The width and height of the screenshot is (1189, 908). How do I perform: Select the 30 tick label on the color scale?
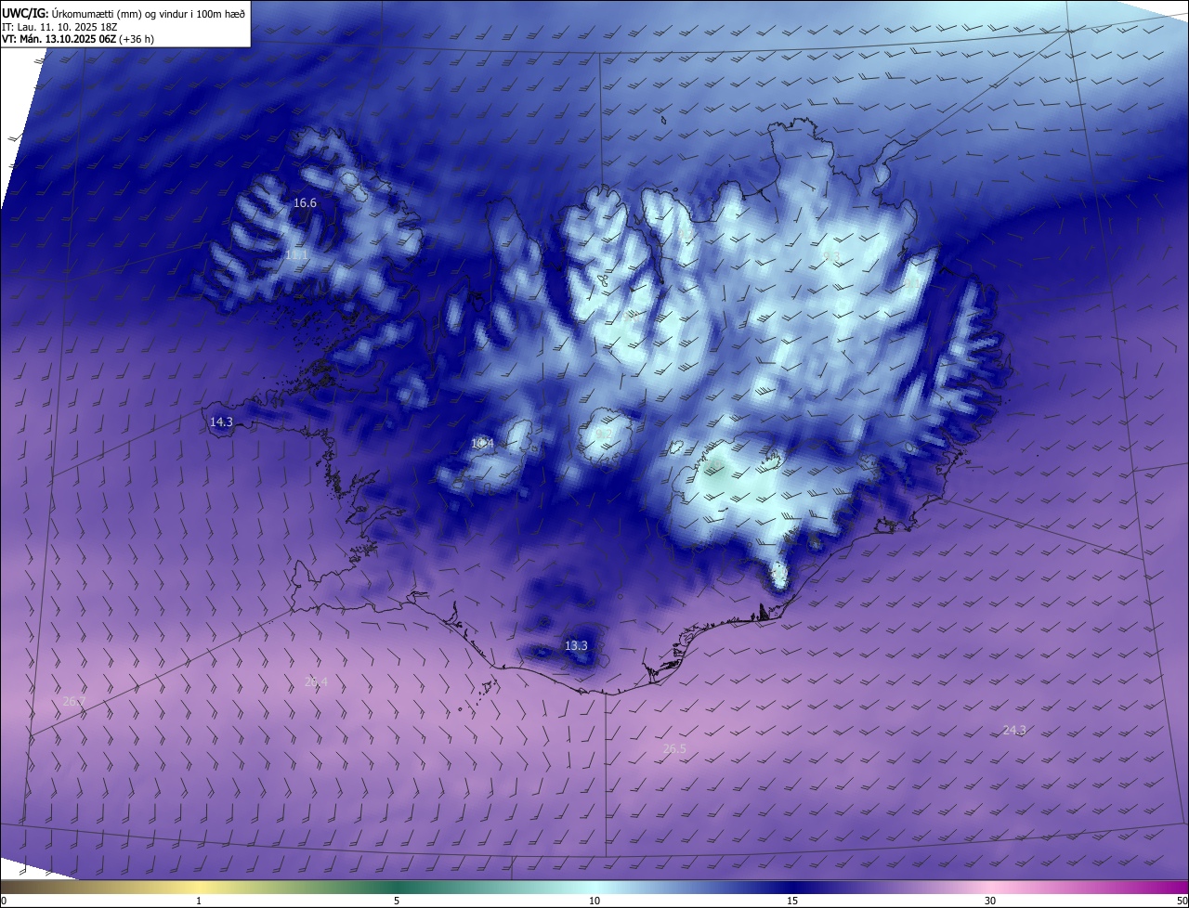click(x=990, y=901)
